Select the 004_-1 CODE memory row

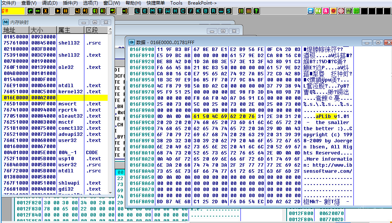[x=55, y=153]
